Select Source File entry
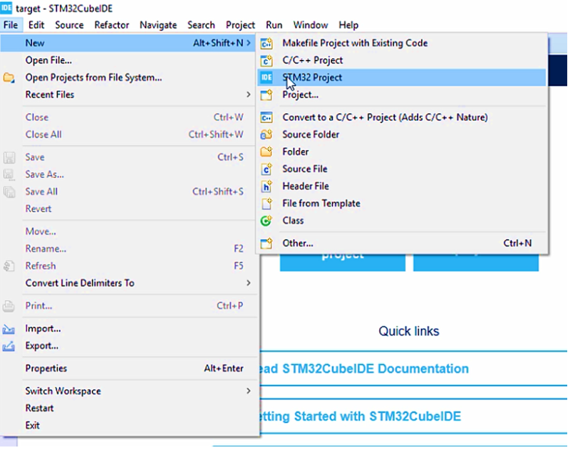 click(x=402, y=169)
